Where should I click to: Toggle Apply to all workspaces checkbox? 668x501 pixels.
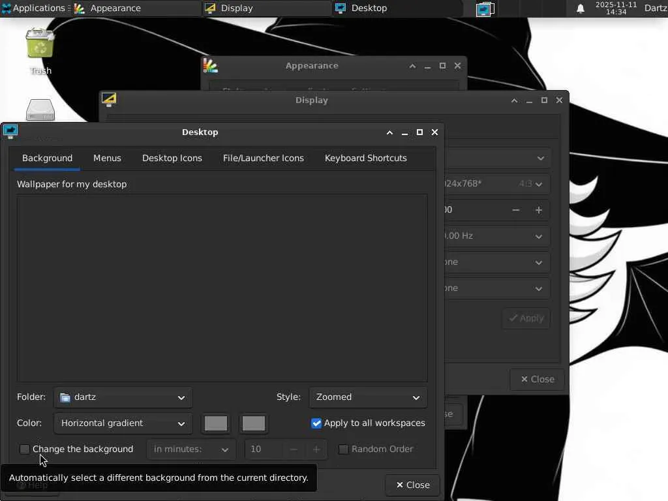[316, 423]
